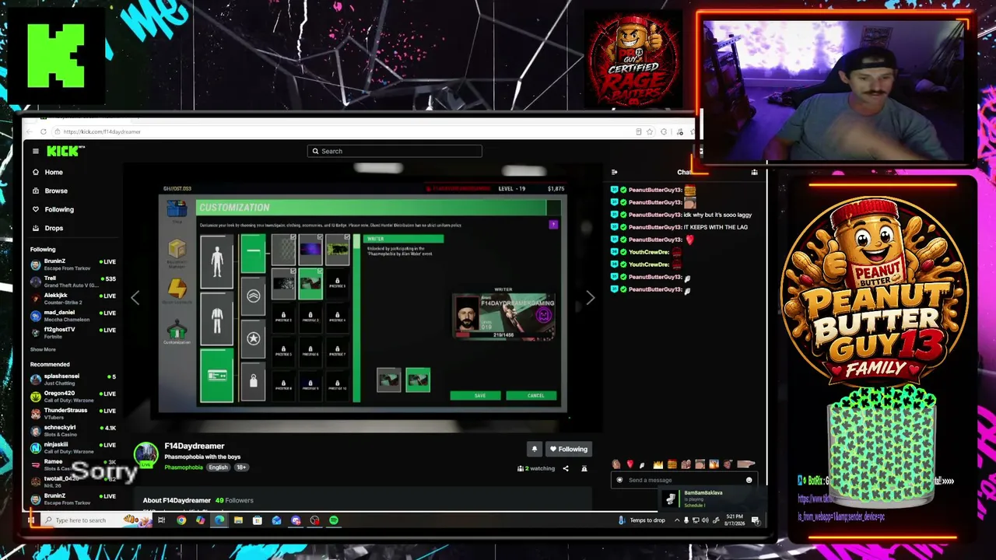This screenshot has width=996, height=560.
Task: Open the Oregon420 recommended channel
Action: [x=73, y=397]
